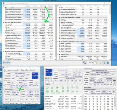The image size is (117, 110).
Task: Click the collapse columns arrows icon
Action: click(x=8, y=63)
